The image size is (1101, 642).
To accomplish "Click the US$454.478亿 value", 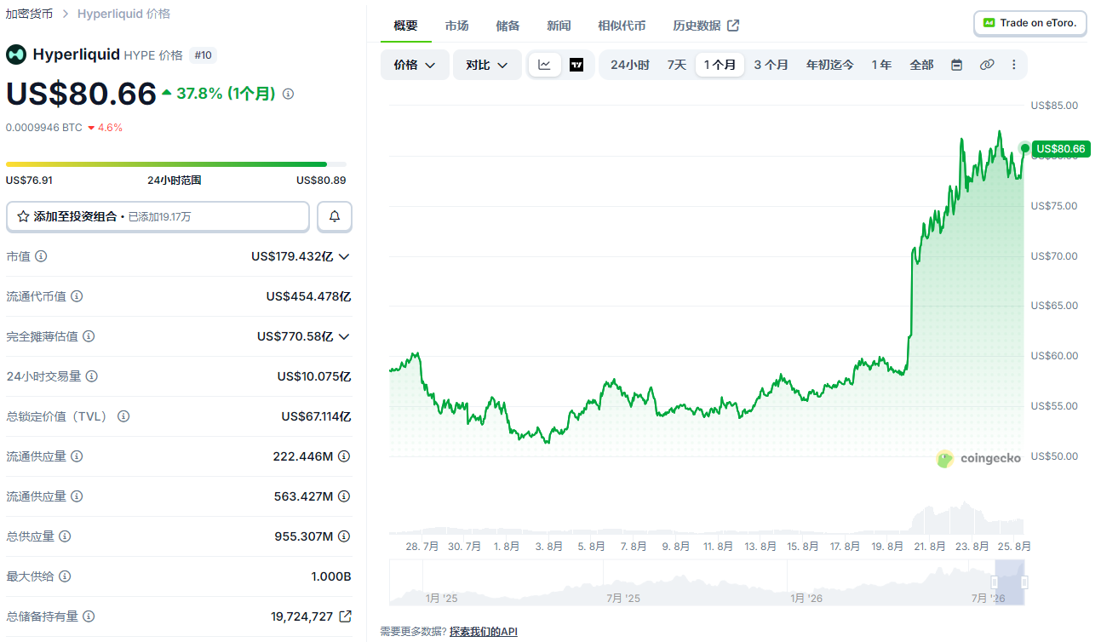I will pyautogui.click(x=308, y=296).
